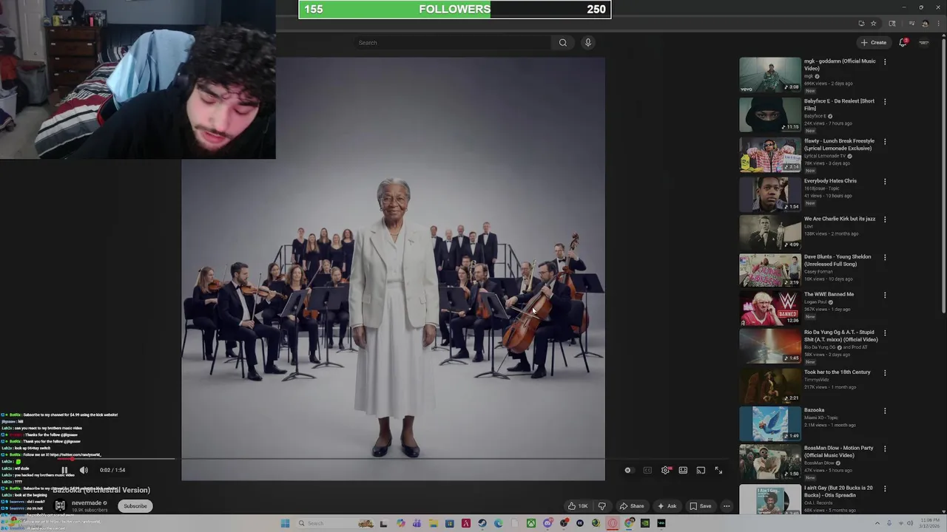Like the video with the thumbs up
The width and height of the screenshot is (947, 532).
pos(578,506)
